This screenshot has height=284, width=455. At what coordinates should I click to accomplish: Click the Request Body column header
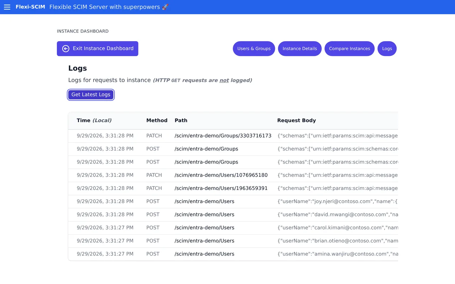(x=296, y=120)
